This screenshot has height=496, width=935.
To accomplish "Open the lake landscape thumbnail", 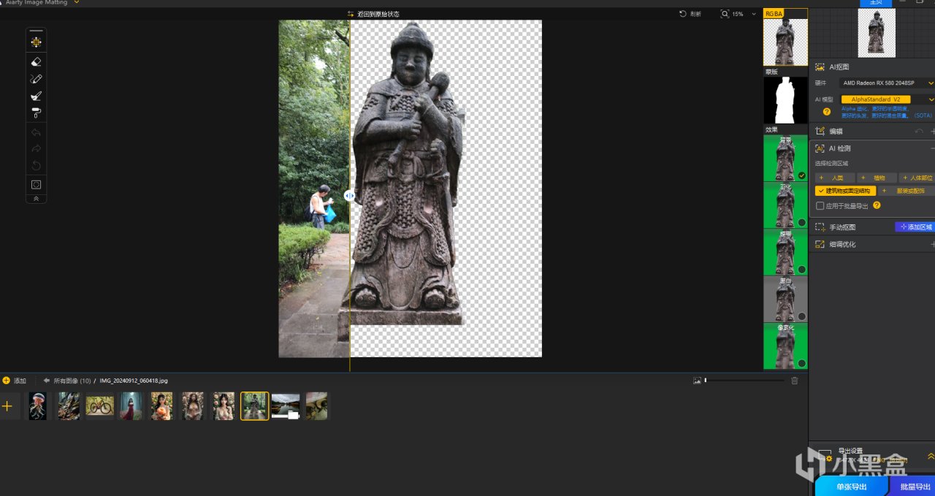I will [286, 406].
